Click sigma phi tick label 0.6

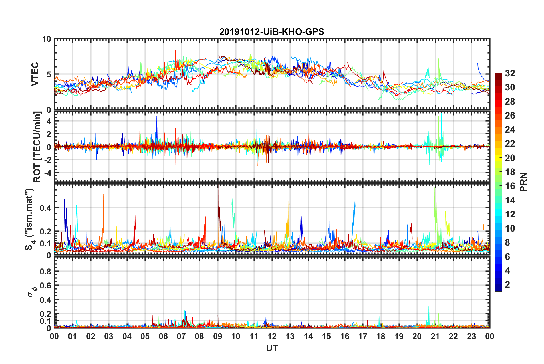46,286
